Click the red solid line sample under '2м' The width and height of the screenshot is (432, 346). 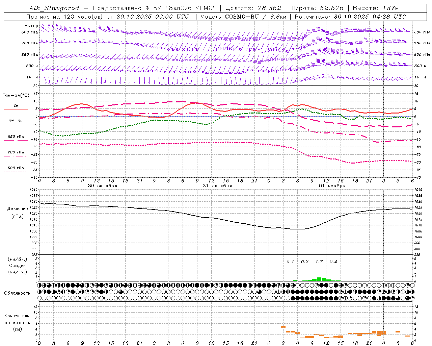[x=16, y=109]
